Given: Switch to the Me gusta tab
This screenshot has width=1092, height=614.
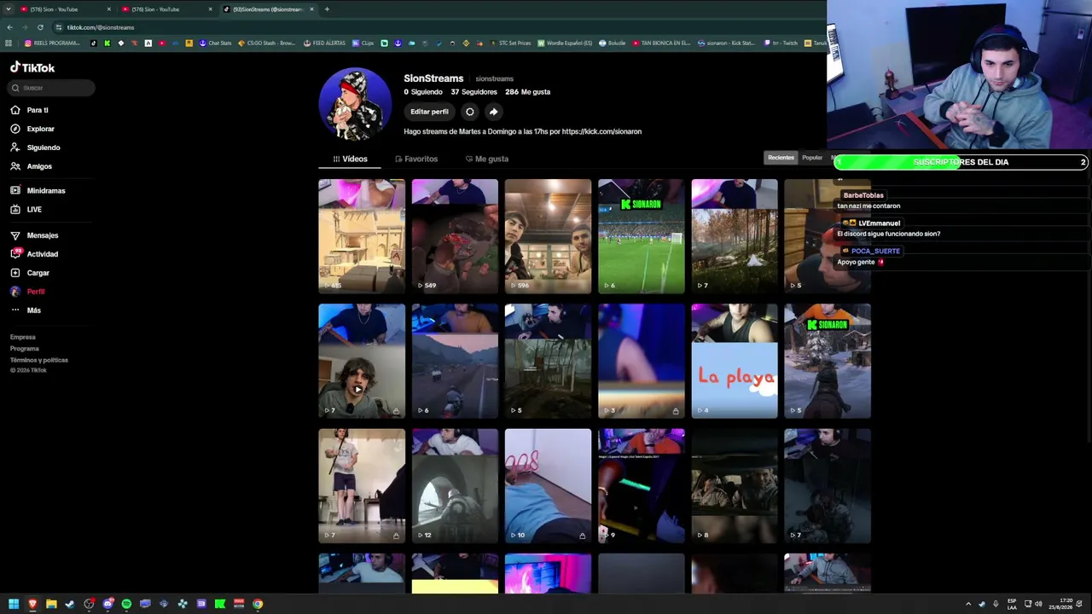Looking at the screenshot, I should [x=487, y=159].
